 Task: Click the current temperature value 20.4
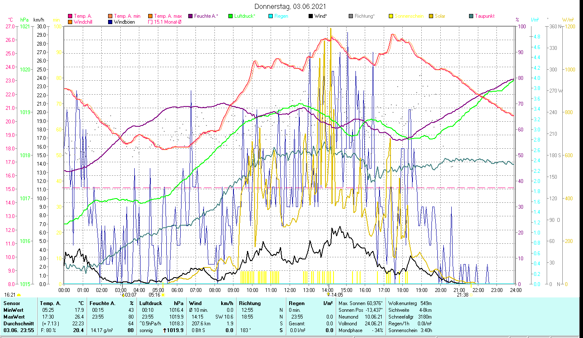tap(79, 330)
